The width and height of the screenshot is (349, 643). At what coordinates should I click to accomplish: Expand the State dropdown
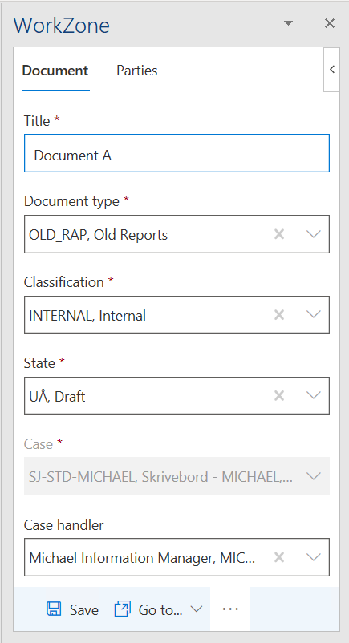point(314,396)
